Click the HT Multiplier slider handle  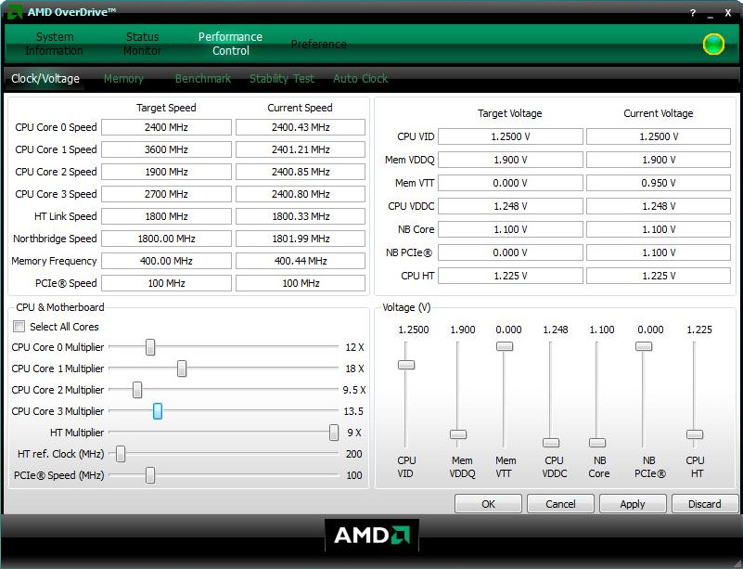pos(334,433)
